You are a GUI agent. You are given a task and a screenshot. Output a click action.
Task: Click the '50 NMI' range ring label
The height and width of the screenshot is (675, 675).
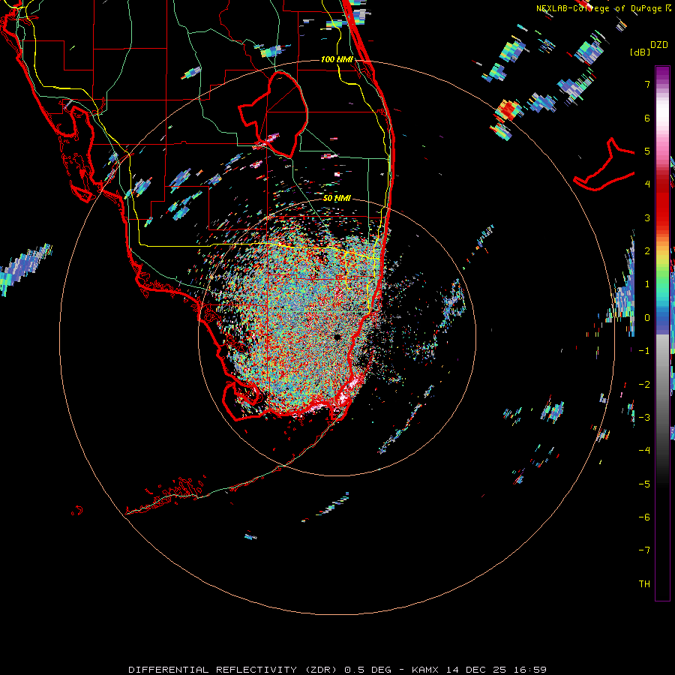(x=337, y=198)
